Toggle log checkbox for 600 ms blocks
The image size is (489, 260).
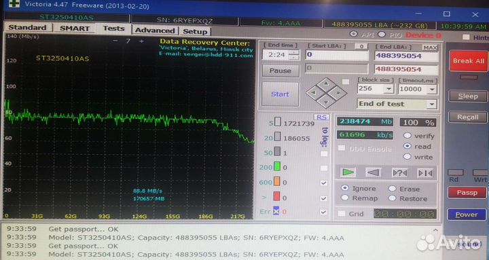pyautogui.click(x=324, y=183)
